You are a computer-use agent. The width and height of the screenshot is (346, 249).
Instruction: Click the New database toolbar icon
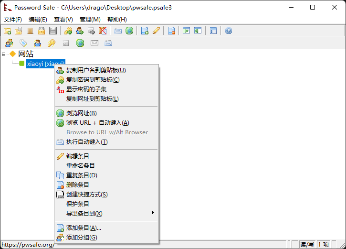tap(7, 31)
